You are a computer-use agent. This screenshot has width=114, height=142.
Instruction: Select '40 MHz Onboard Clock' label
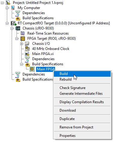pos(51,49)
